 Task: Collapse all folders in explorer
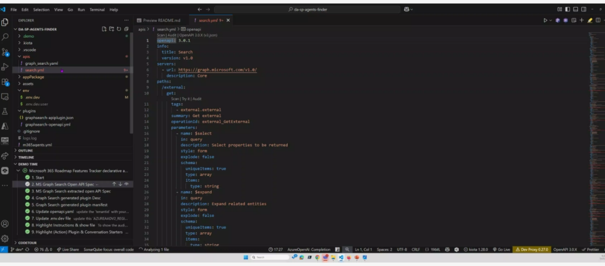126,29
